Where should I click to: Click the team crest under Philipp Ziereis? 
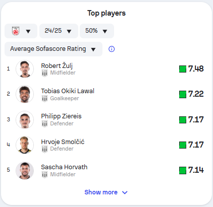pos(44,124)
